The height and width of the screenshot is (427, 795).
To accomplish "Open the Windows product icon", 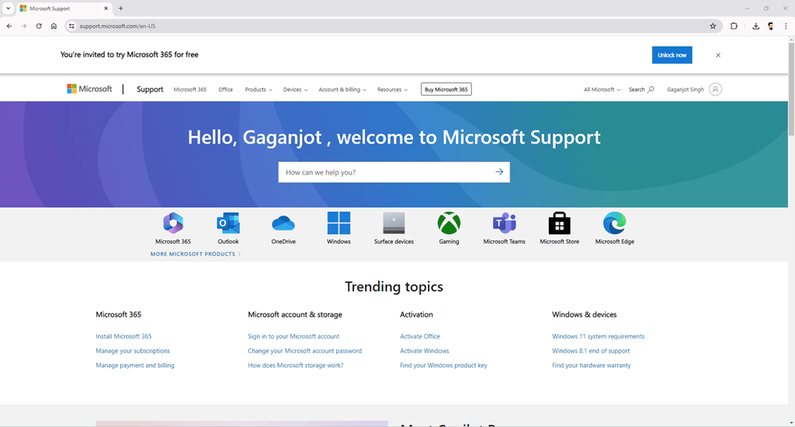I will coord(338,223).
